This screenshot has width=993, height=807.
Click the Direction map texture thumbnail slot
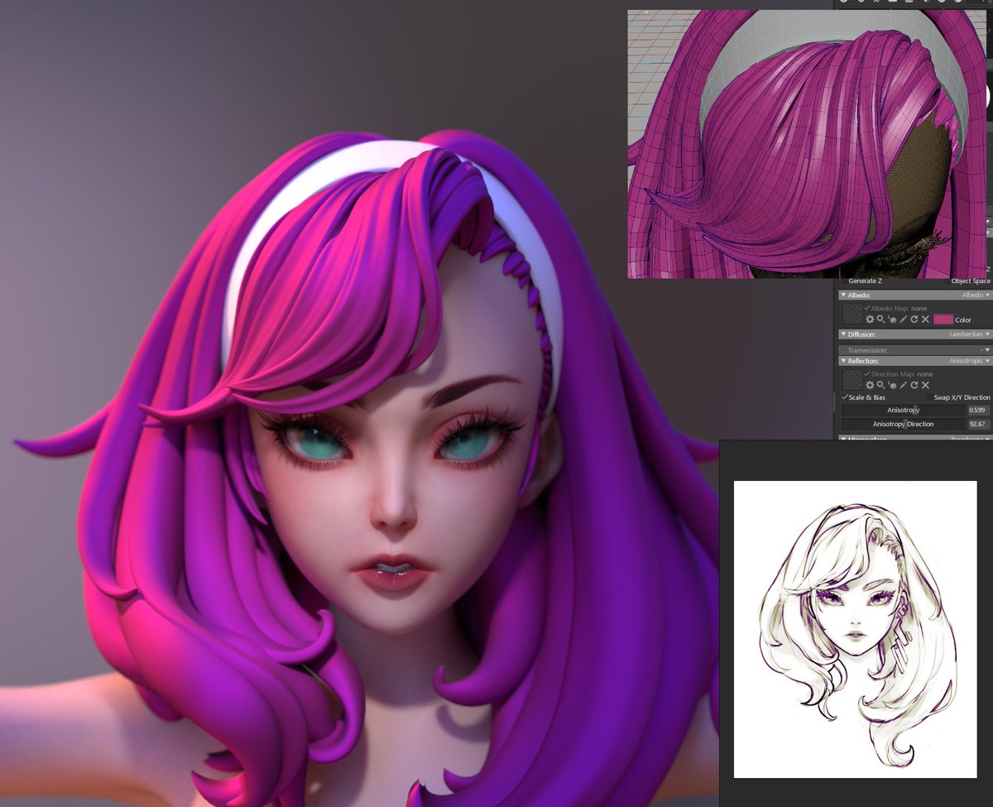pos(852,380)
